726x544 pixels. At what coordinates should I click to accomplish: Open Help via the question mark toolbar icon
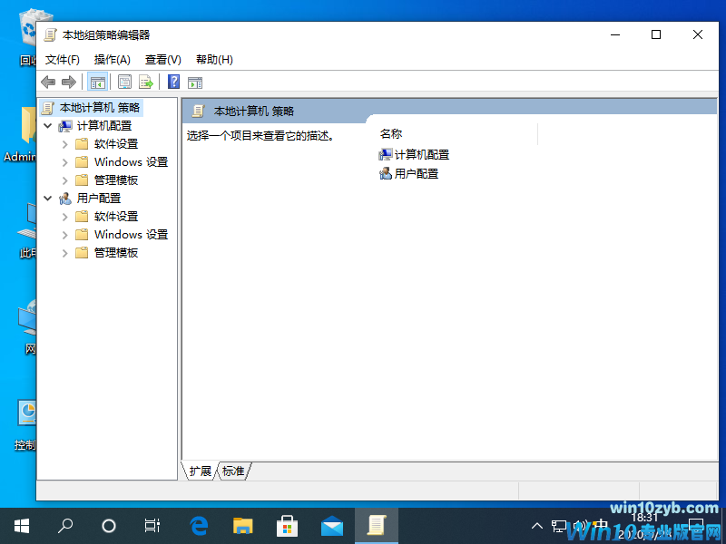[x=172, y=82]
